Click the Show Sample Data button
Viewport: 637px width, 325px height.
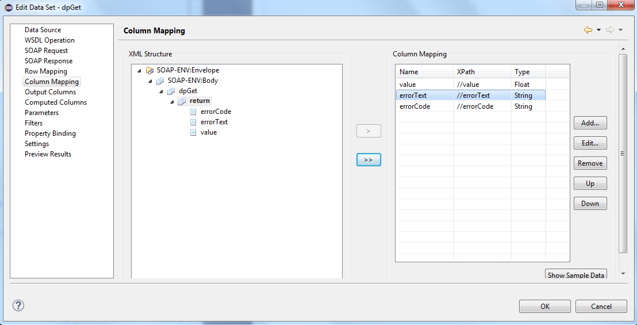tap(575, 274)
